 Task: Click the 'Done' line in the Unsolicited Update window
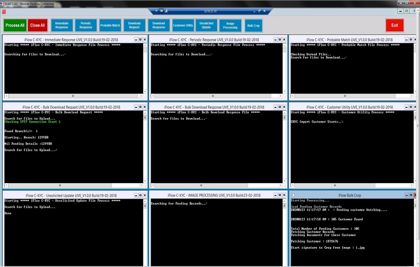pyautogui.click(x=8, y=213)
